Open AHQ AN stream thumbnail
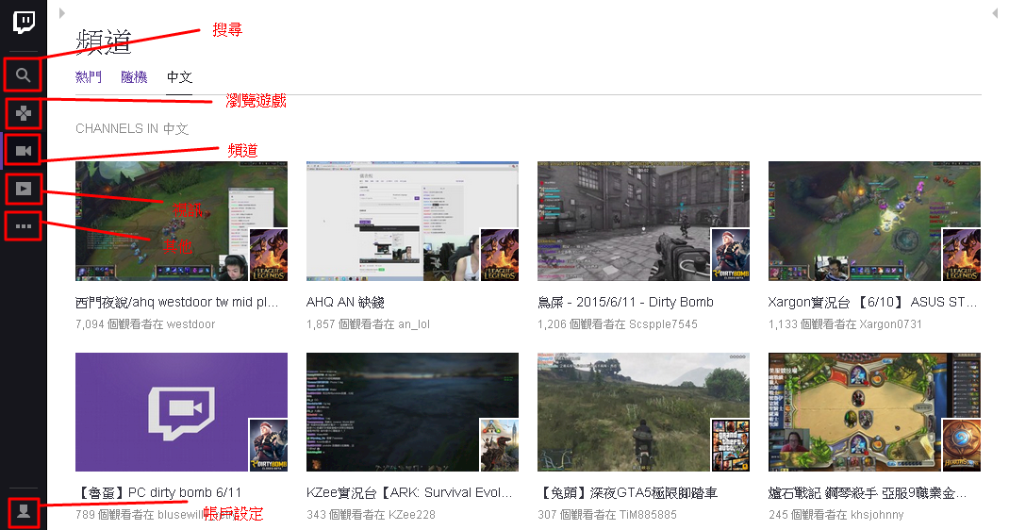The image size is (1009, 530). (412, 222)
